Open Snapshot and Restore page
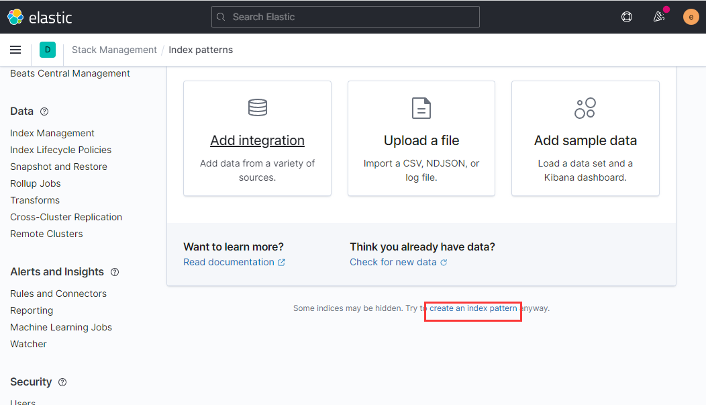The height and width of the screenshot is (405, 706). pos(58,167)
